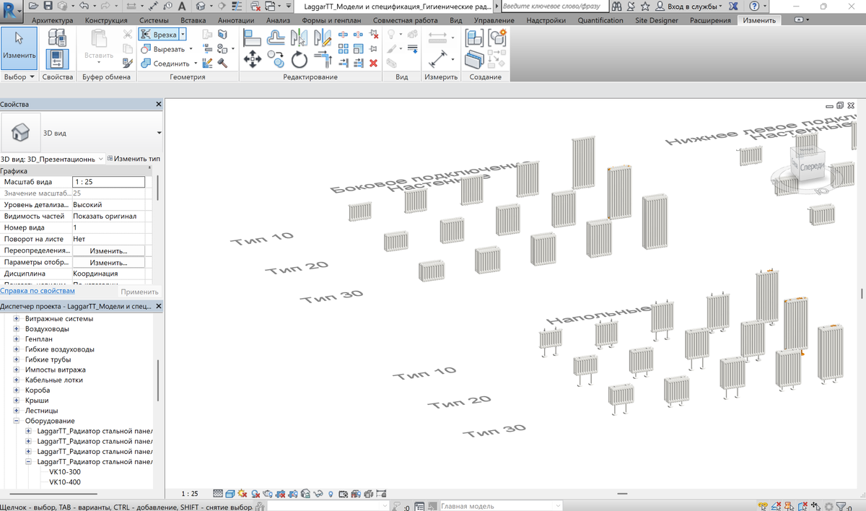This screenshot has width=866, height=511.
Task: Click the Aligned Dimension measure icon
Action: tap(437, 58)
